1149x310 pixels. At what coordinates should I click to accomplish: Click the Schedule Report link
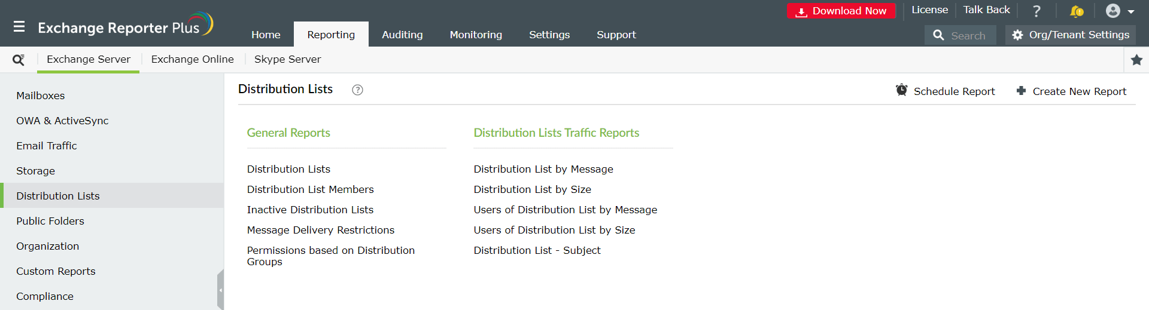954,91
